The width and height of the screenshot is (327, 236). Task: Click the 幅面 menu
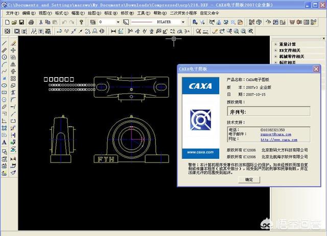coord(78,13)
